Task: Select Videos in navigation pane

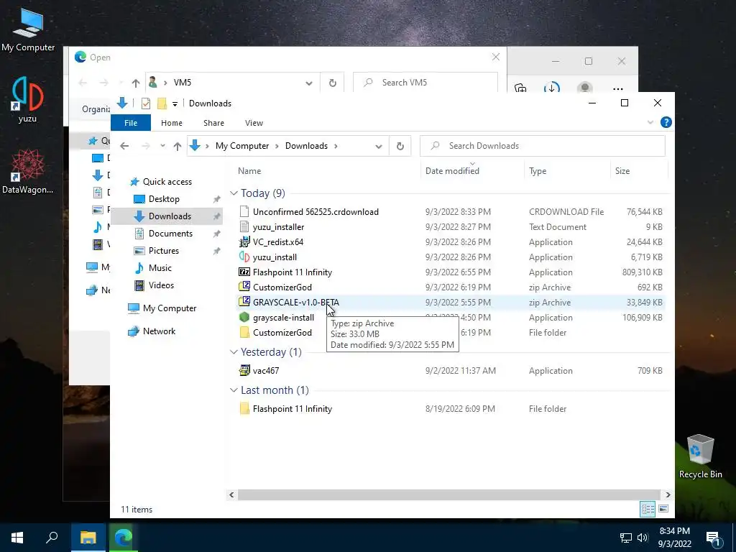Action: pyautogui.click(x=161, y=285)
